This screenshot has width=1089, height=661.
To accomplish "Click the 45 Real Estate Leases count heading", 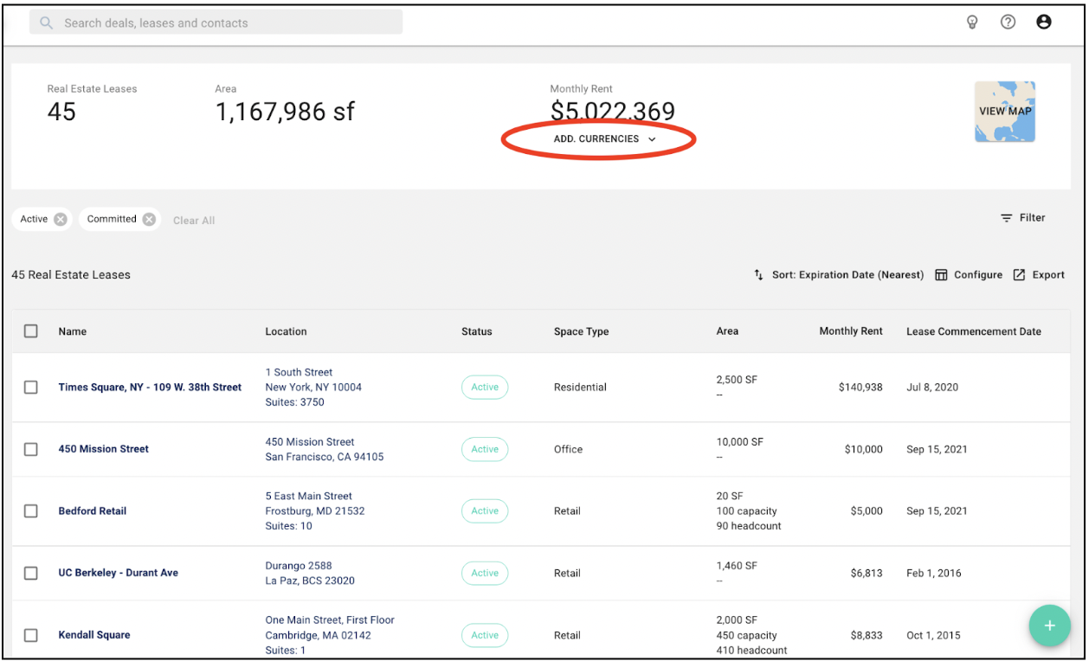I will [71, 275].
